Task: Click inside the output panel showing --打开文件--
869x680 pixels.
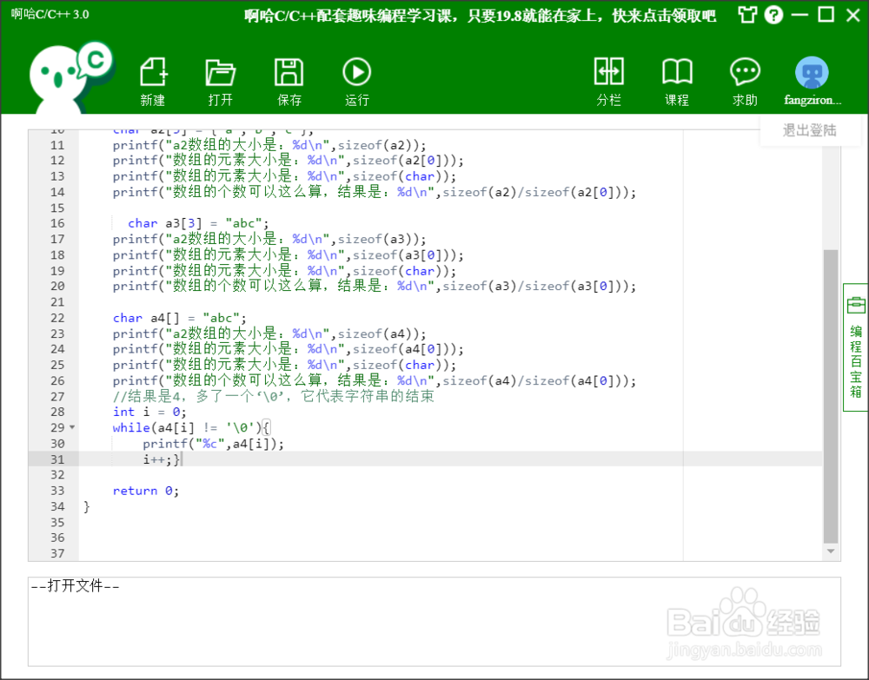Action: pos(434,621)
